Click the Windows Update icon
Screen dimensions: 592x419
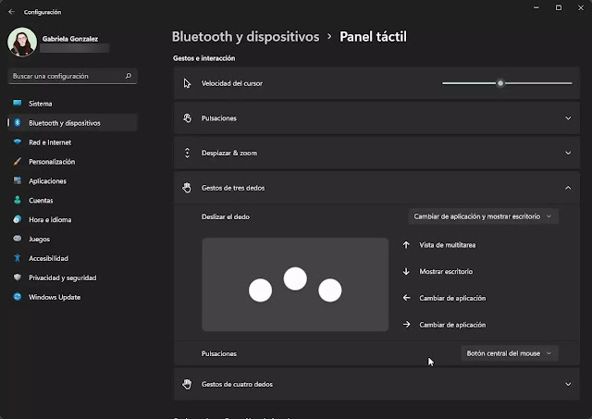point(18,297)
